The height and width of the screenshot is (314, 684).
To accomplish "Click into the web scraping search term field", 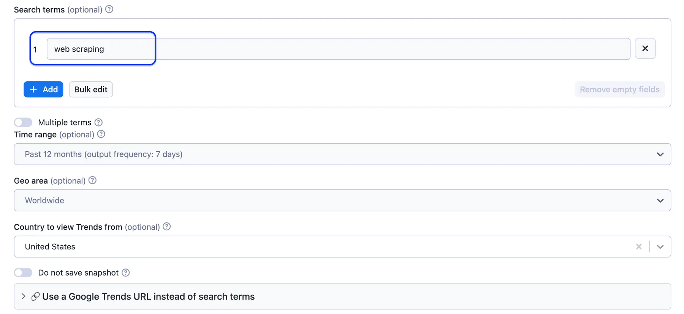I will coord(338,49).
